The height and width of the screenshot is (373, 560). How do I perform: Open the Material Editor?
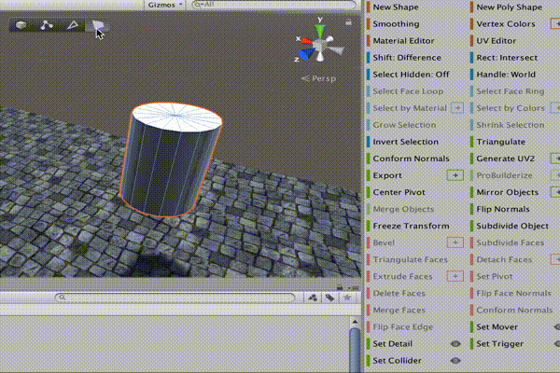[403, 41]
